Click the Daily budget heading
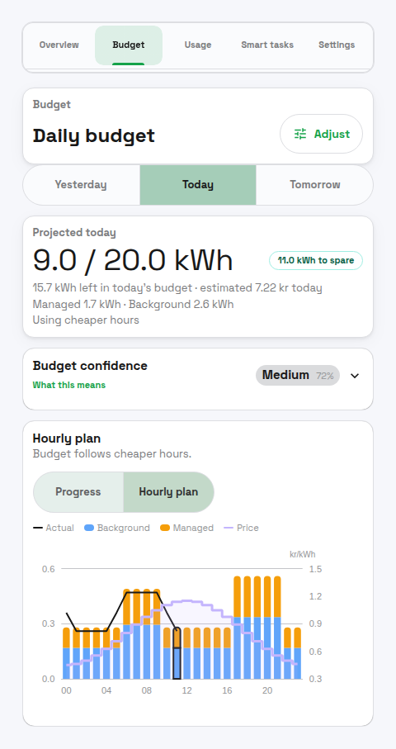The width and height of the screenshot is (396, 749). pyautogui.click(x=93, y=135)
